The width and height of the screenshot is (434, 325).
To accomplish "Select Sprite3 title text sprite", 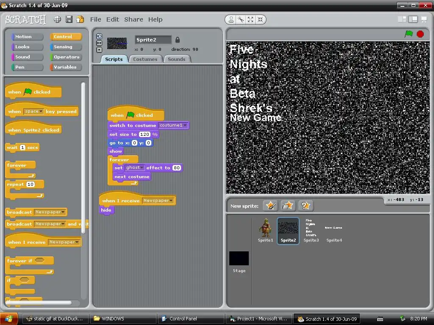I will 311,231.
